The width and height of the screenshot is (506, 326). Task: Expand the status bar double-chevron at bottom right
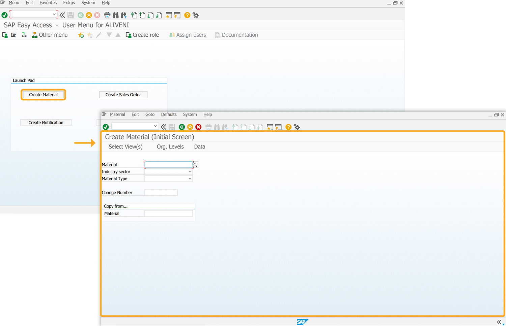(499, 322)
